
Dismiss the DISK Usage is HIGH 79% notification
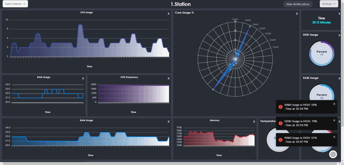[334, 120]
